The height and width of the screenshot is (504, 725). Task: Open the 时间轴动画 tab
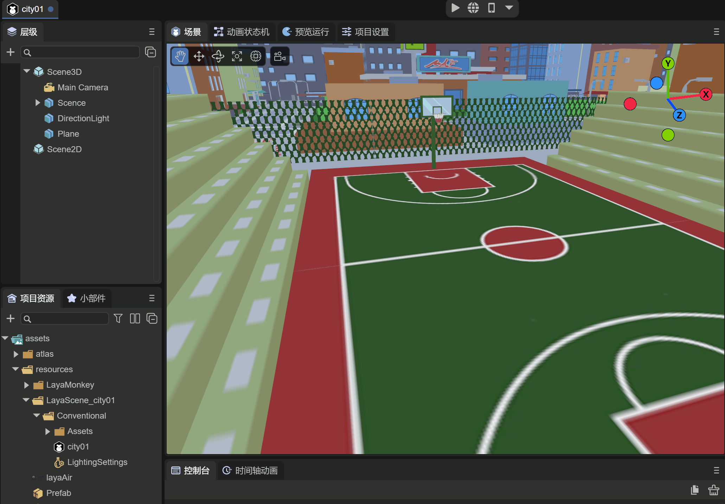click(x=250, y=471)
